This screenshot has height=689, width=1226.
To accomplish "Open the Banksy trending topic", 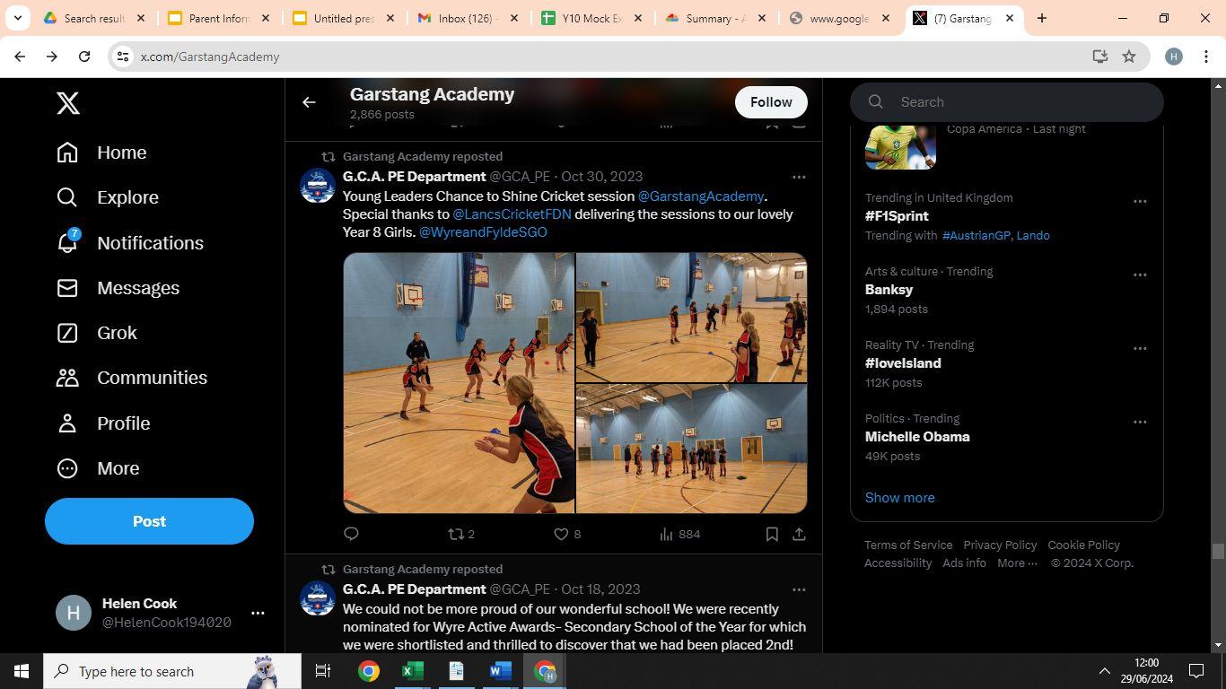I will tap(889, 290).
